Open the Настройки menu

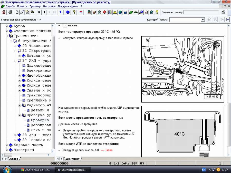49,6
